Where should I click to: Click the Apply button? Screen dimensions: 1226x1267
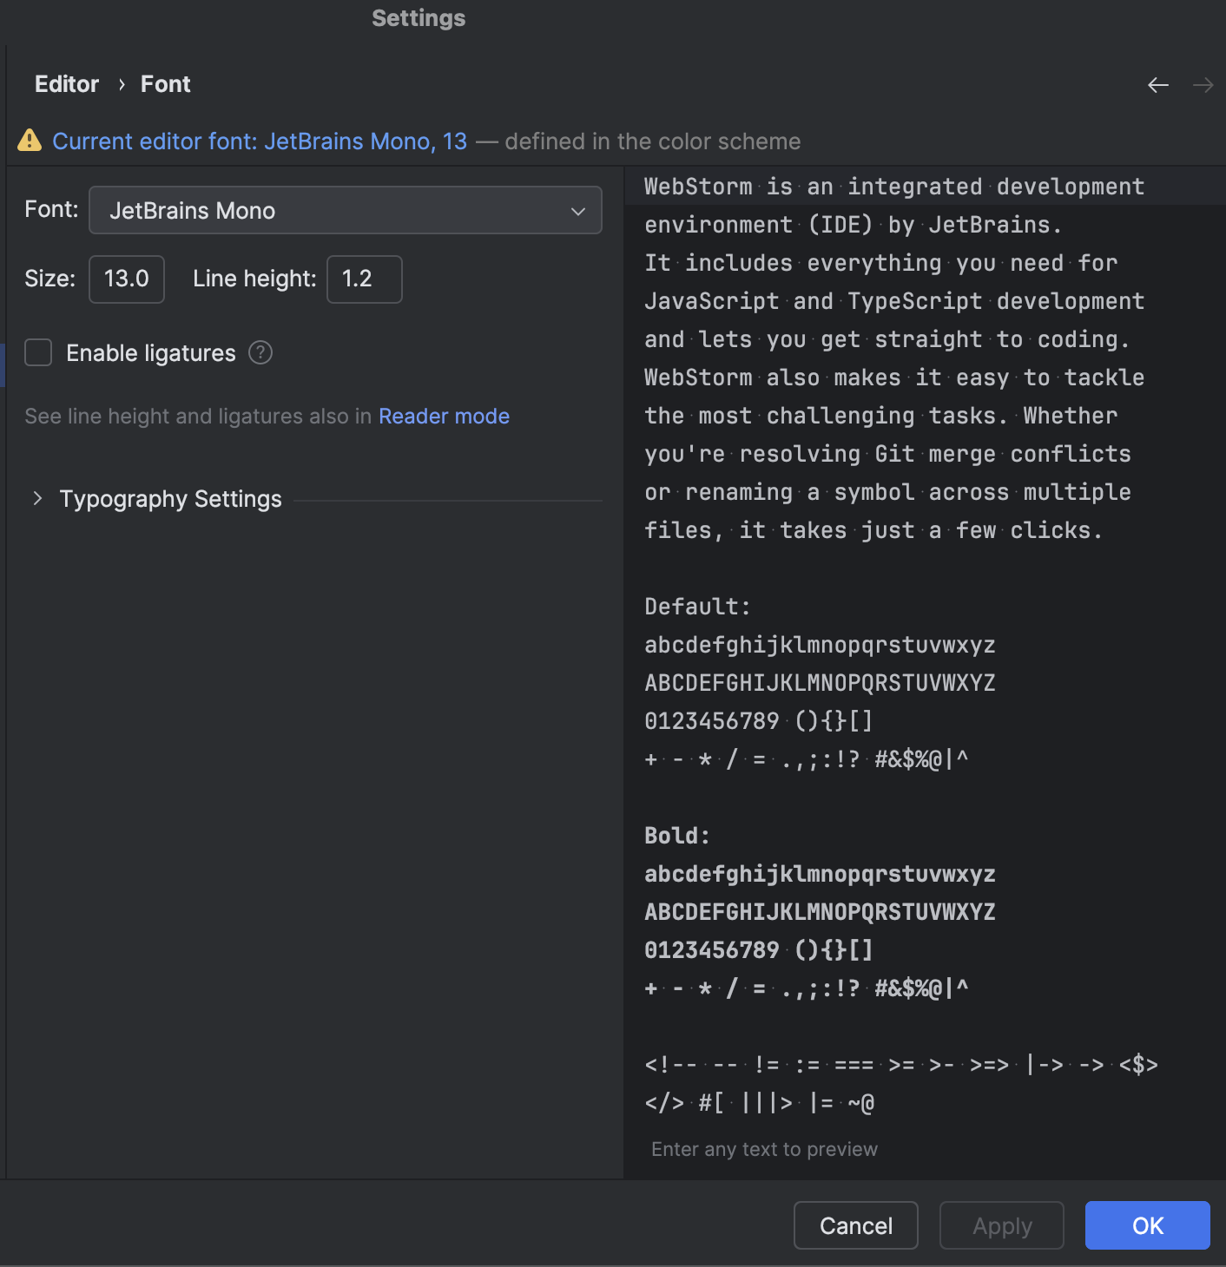pyautogui.click(x=1001, y=1225)
